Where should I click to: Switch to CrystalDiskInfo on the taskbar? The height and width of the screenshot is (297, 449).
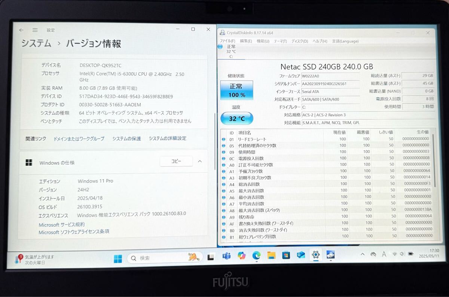[x=330, y=255]
